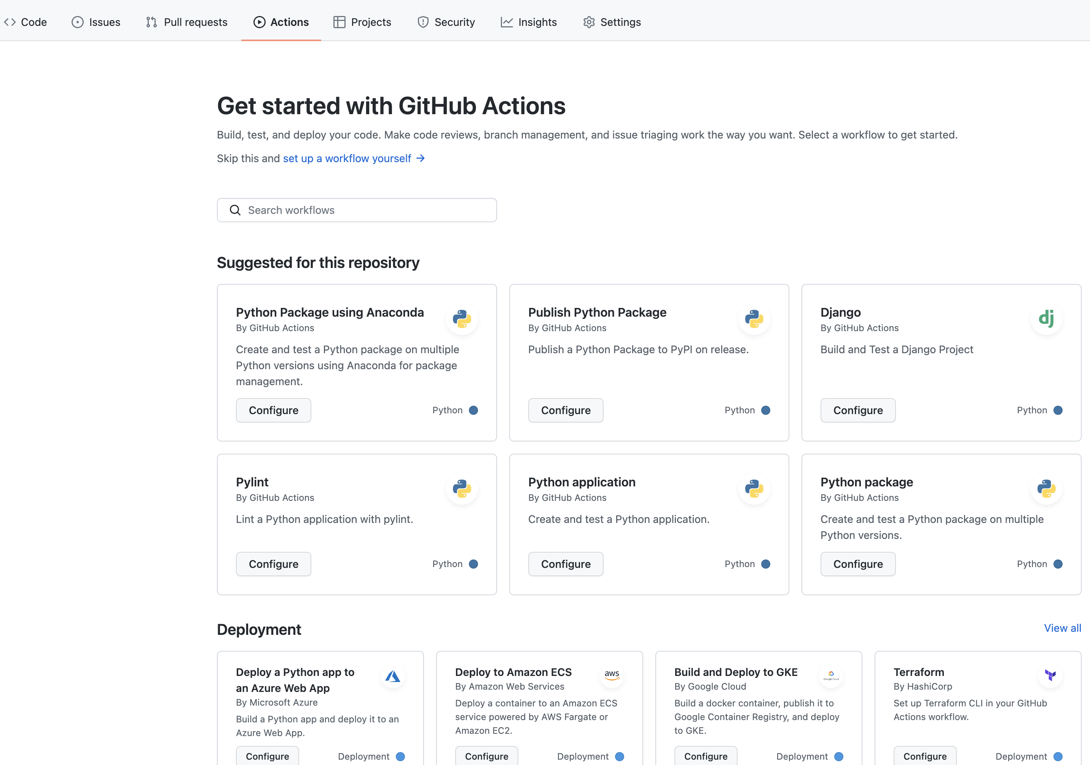1090x765 pixels.
Task: Configure the Django workflow
Action: tap(857, 410)
